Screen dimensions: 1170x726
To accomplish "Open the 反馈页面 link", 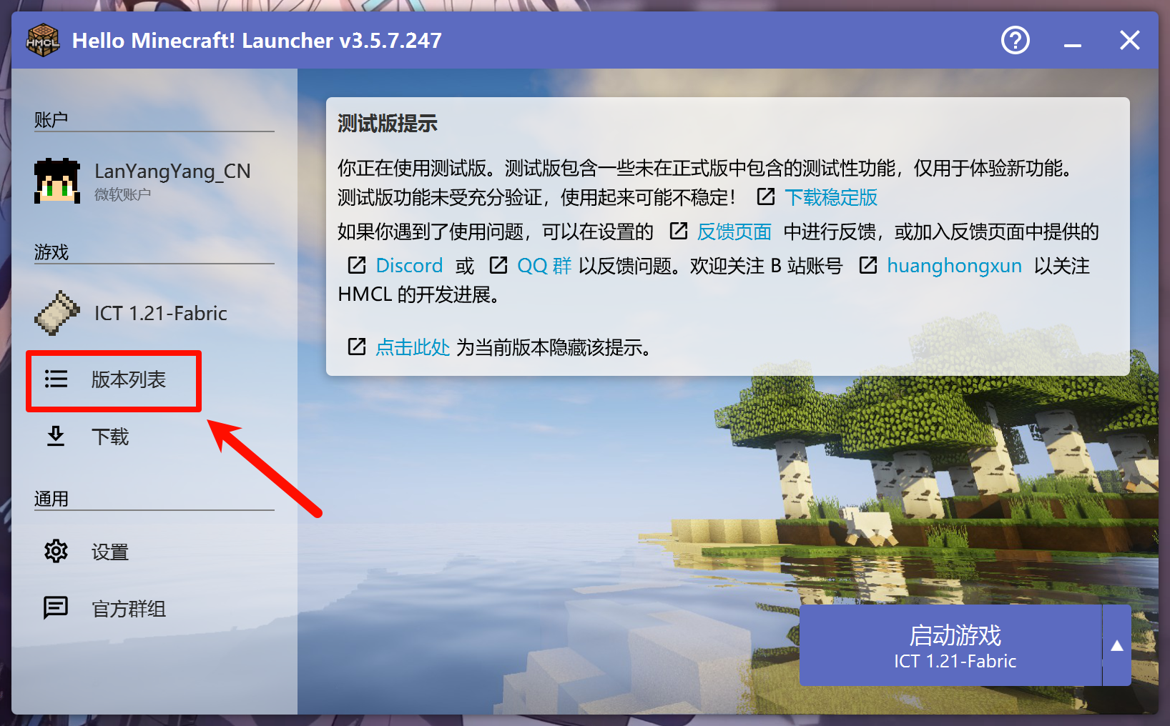I will click(x=734, y=232).
